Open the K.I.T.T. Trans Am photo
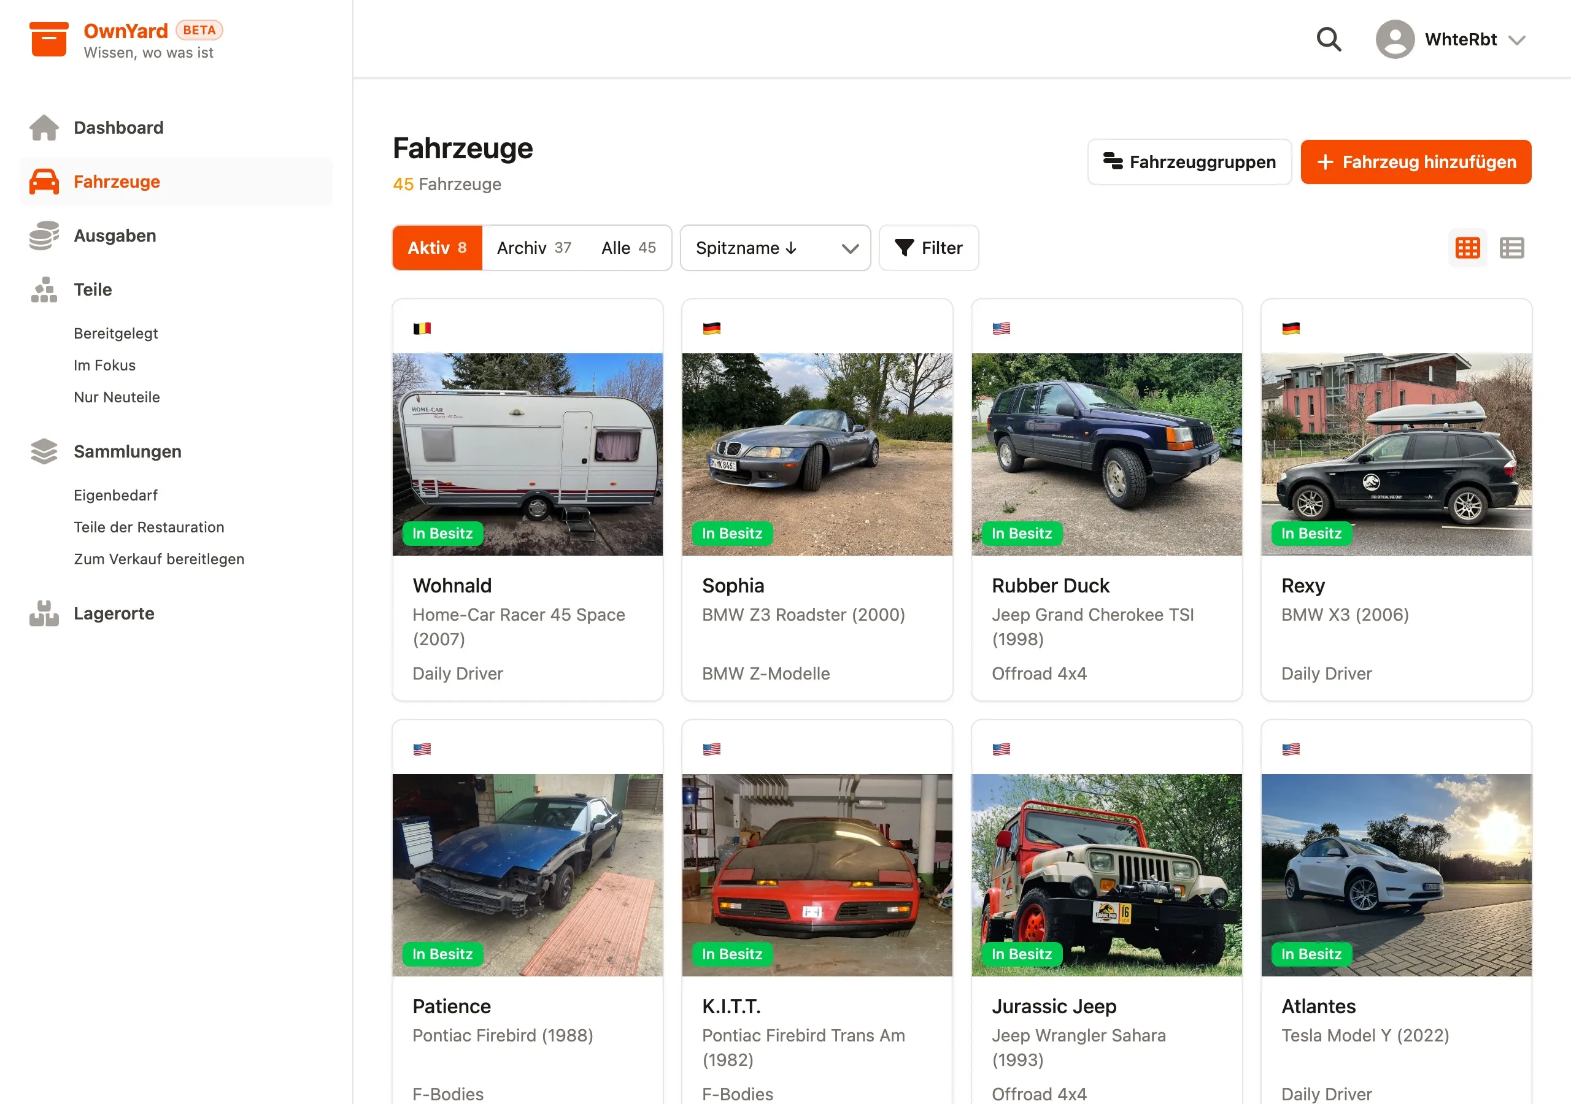1571x1104 pixels. pyautogui.click(x=816, y=875)
